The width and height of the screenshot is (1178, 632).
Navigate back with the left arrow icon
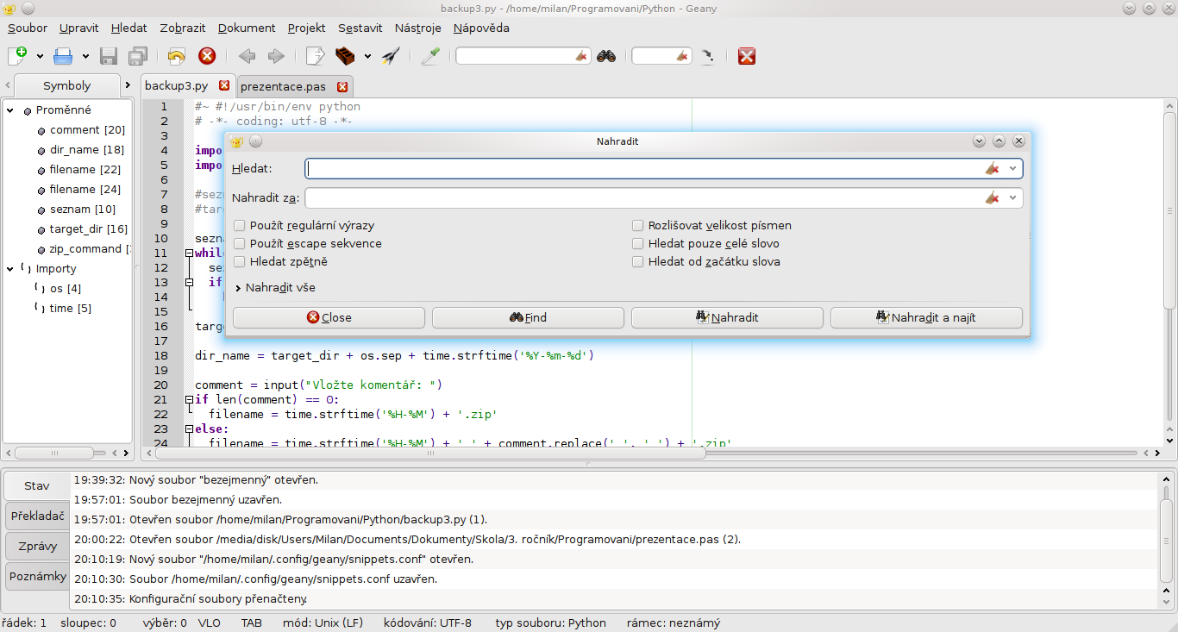247,56
